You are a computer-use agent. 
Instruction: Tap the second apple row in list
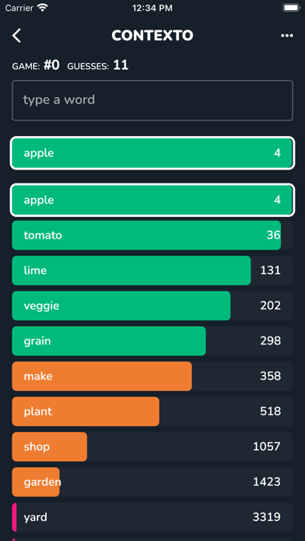click(x=152, y=200)
